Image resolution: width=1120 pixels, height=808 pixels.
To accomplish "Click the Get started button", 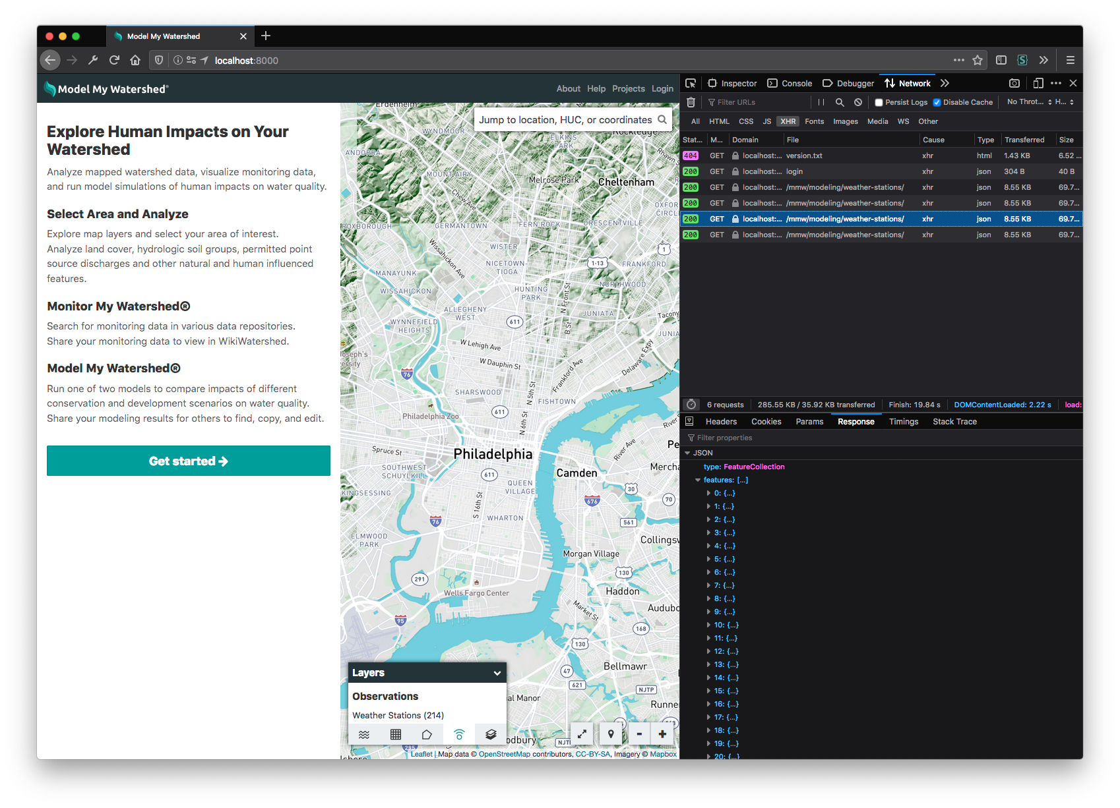I will pyautogui.click(x=189, y=461).
